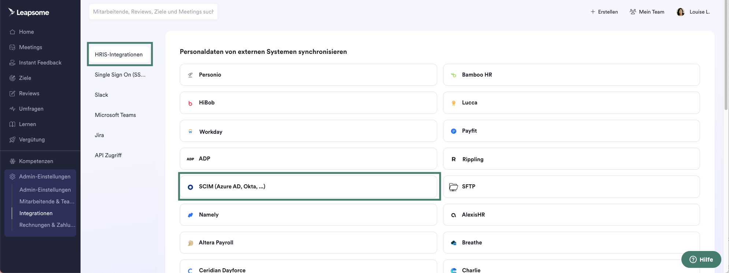This screenshot has height=273, width=729.
Task: Click the Erstellen button
Action: (x=604, y=12)
